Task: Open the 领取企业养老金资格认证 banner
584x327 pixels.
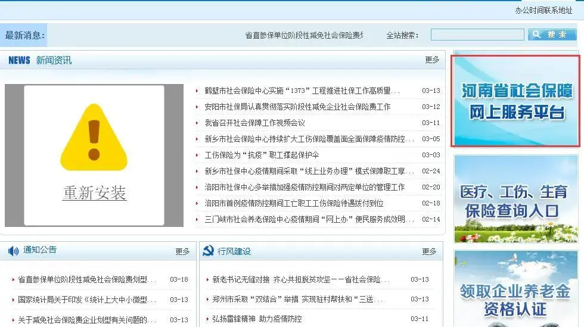Action: 515,291
